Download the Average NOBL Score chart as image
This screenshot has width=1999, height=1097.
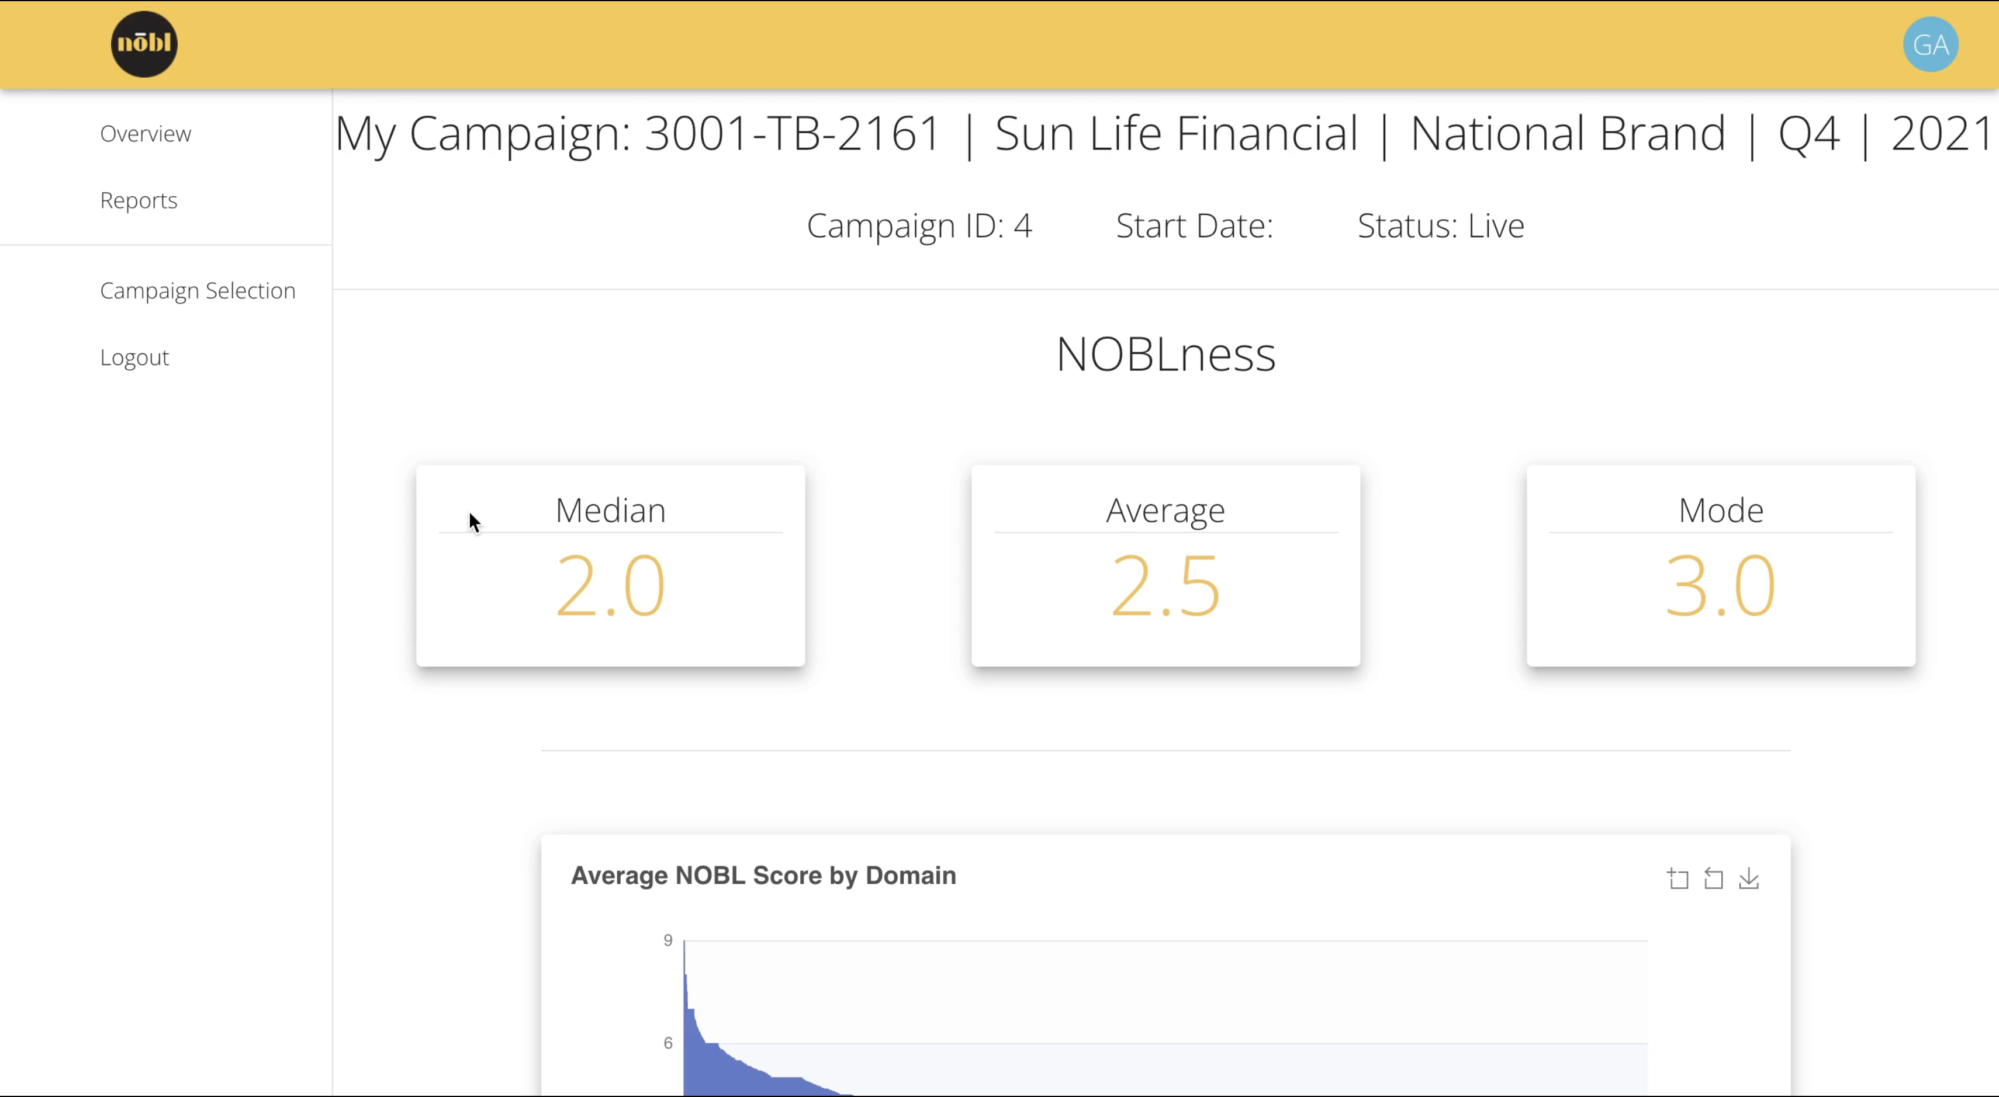1749,879
